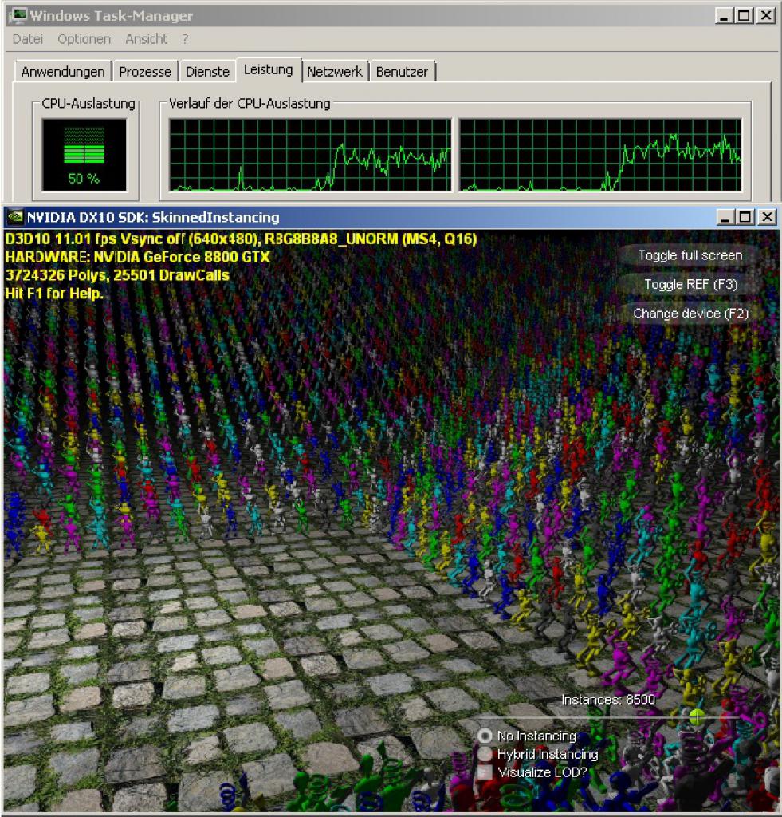Click the left CPU history graph
The image size is (782, 817).
point(310,155)
